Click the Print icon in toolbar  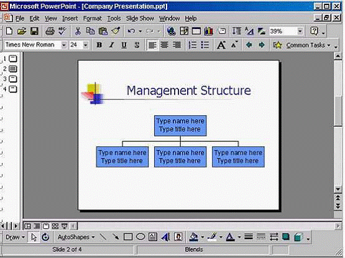(x=50, y=31)
